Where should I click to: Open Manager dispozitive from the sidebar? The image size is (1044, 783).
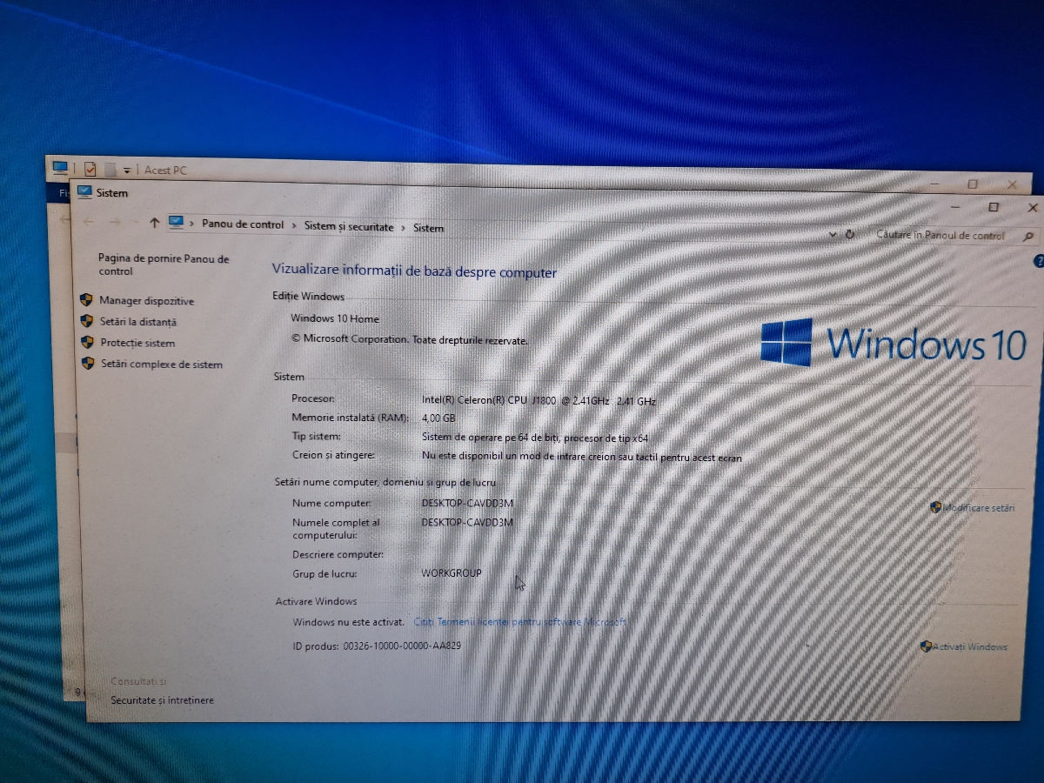(x=146, y=301)
